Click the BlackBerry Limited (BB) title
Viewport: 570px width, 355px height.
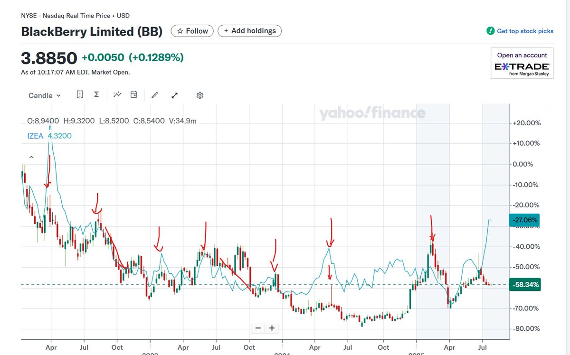point(92,32)
